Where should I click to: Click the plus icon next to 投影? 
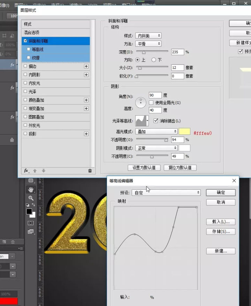pos(86,134)
